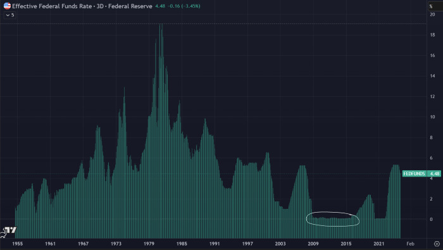Click the 2015 time axis label

pyautogui.click(x=346, y=244)
